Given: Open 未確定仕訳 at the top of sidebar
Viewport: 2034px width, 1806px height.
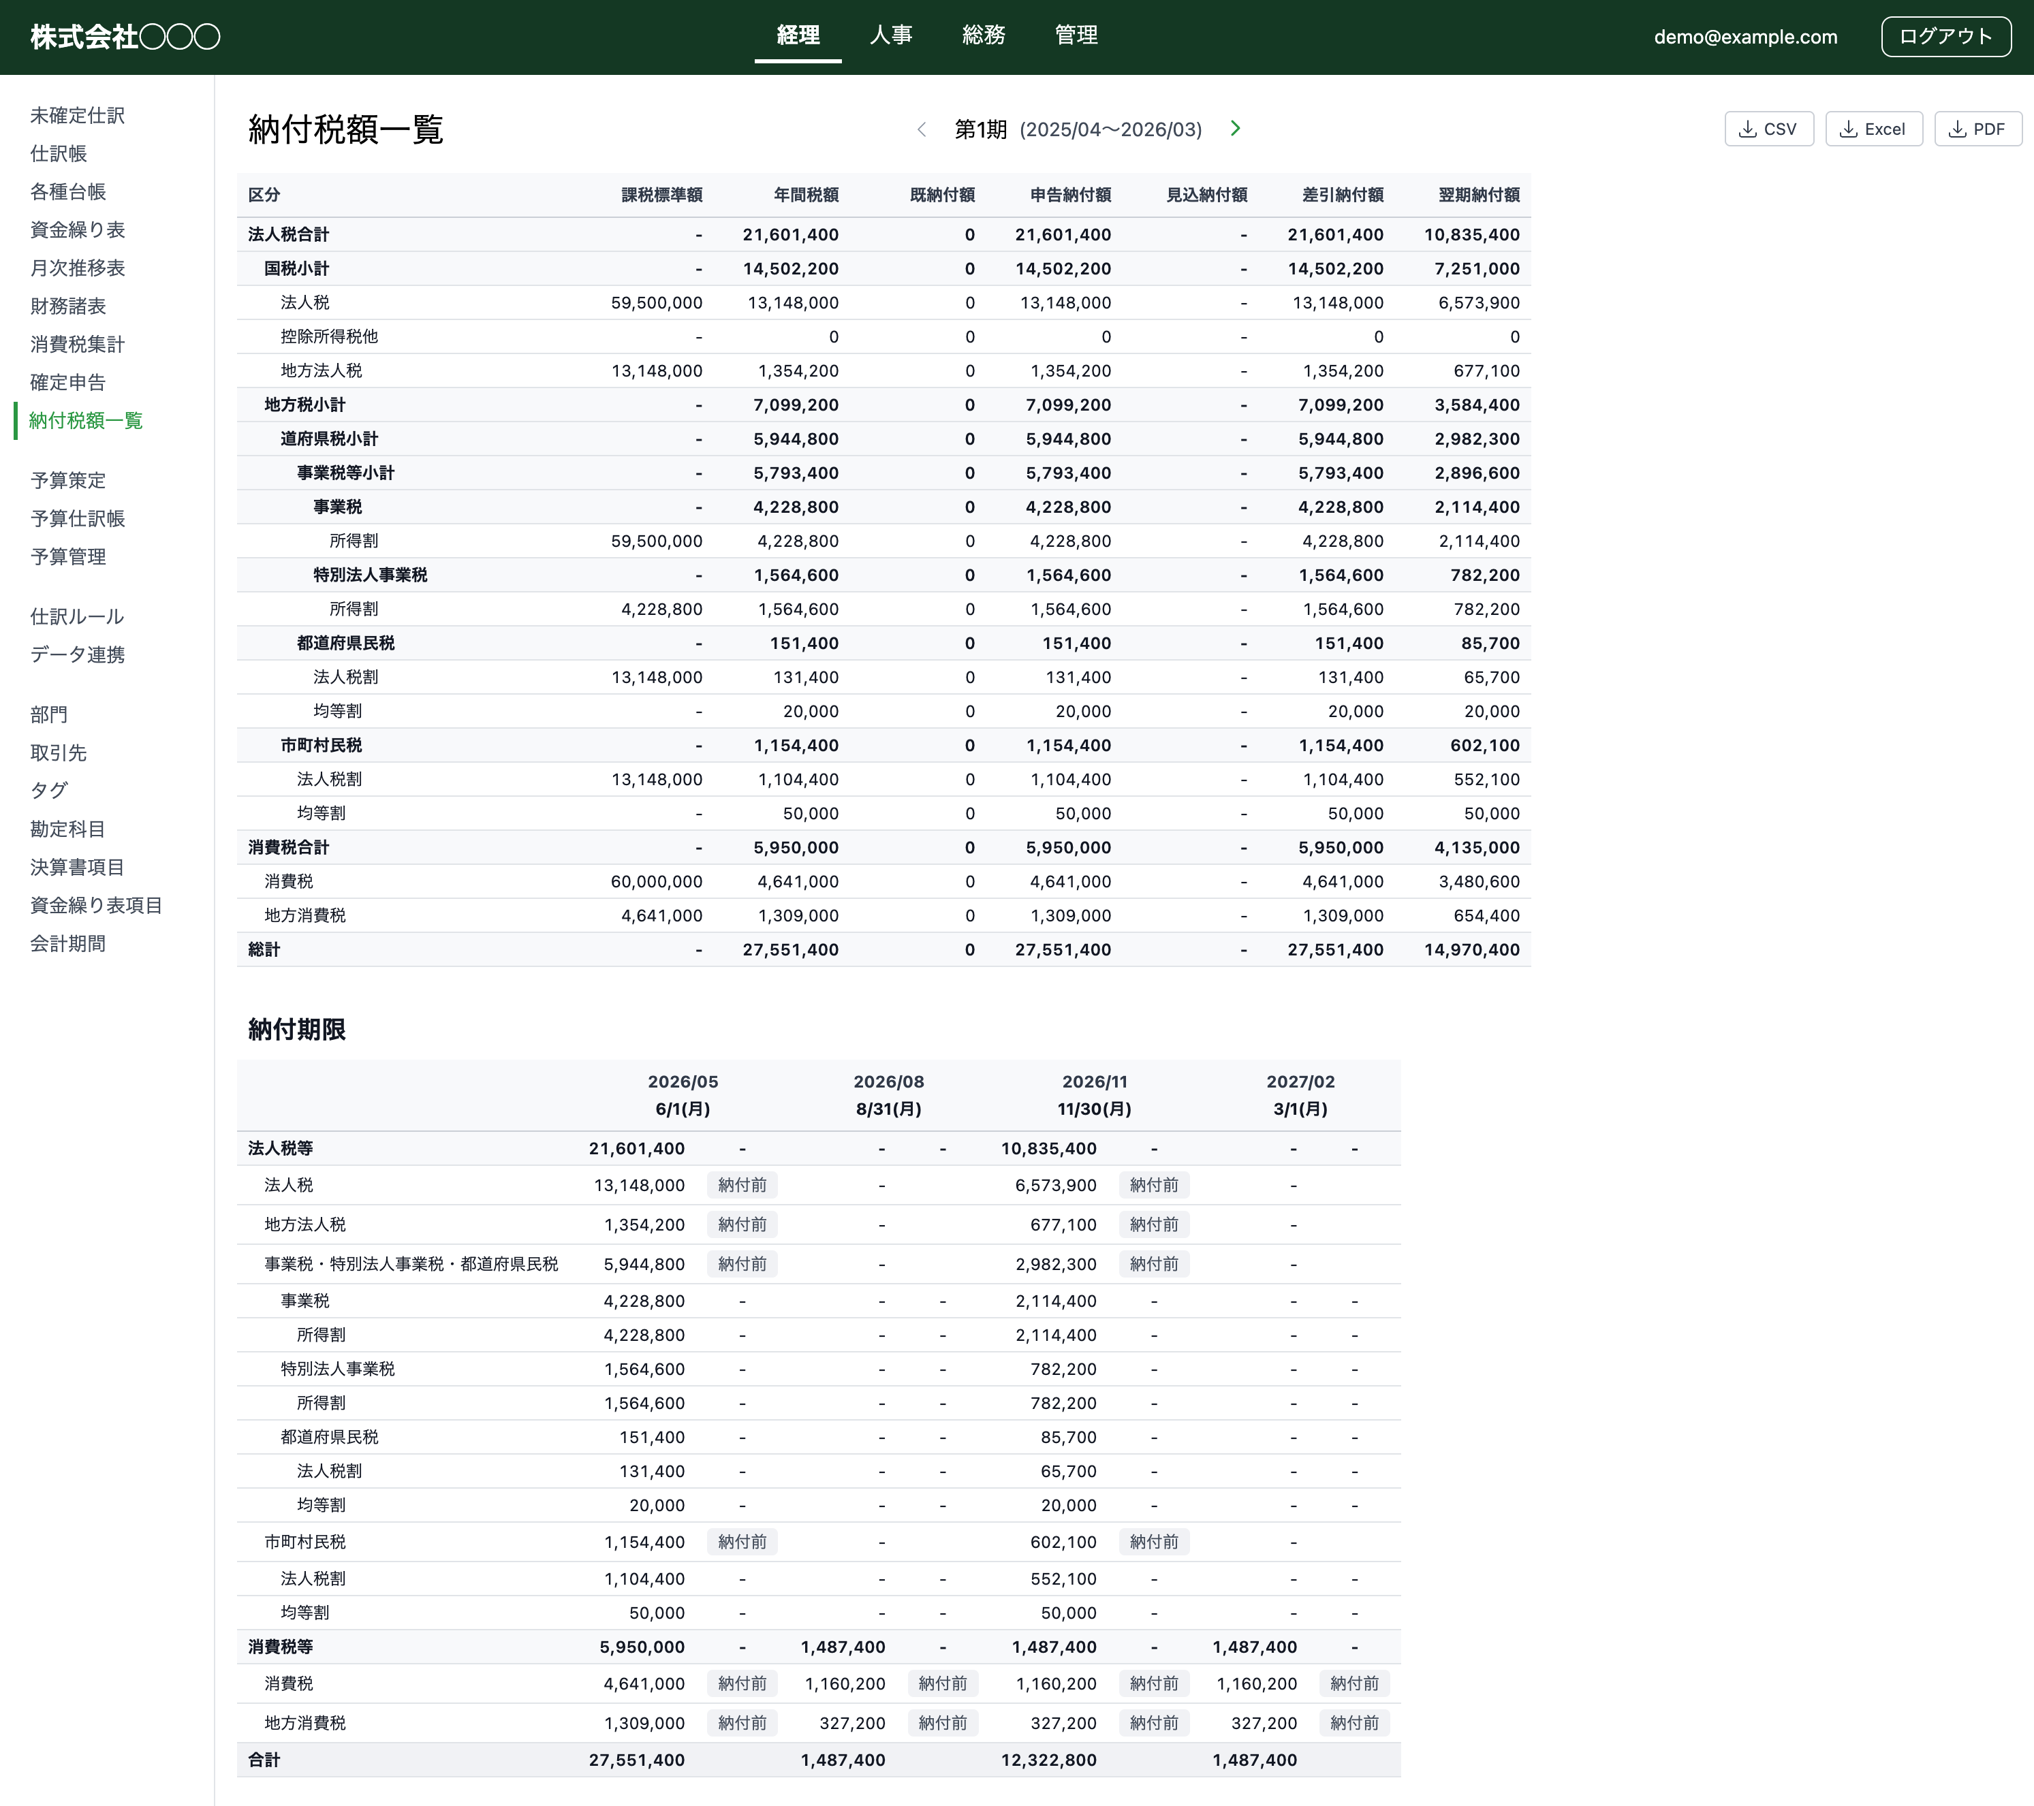Looking at the screenshot, I should (76, 115).
